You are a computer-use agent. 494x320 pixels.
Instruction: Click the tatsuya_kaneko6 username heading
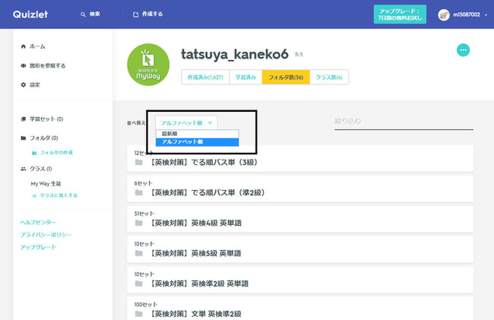point(235,54)
